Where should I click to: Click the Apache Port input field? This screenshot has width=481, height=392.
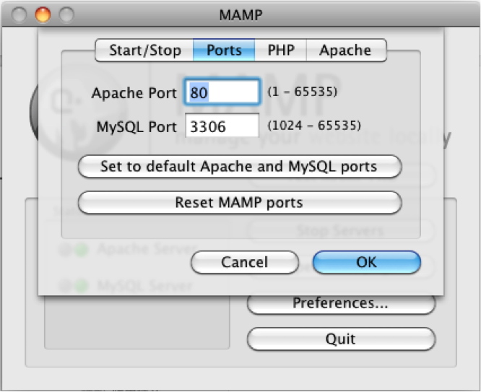(222, 92)
